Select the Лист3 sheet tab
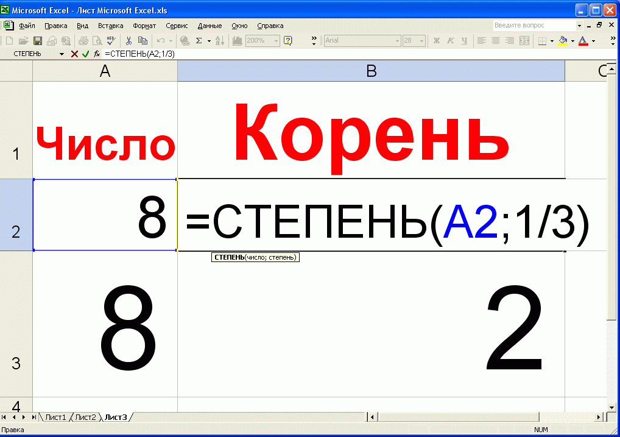Image resolution: width=620 pixels, height=437 pixels. pos(116,417)
